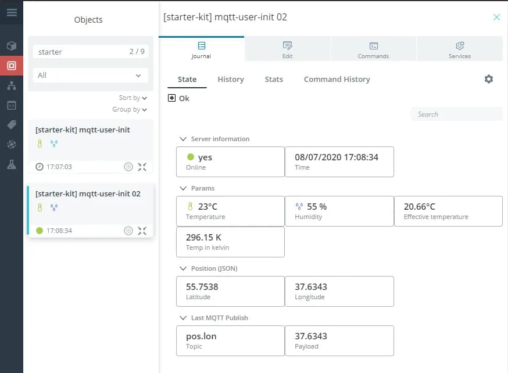Select the first [starter-kit] mqtt-user-init object
This screenshot has width=508, height=373.
point(83,130)
